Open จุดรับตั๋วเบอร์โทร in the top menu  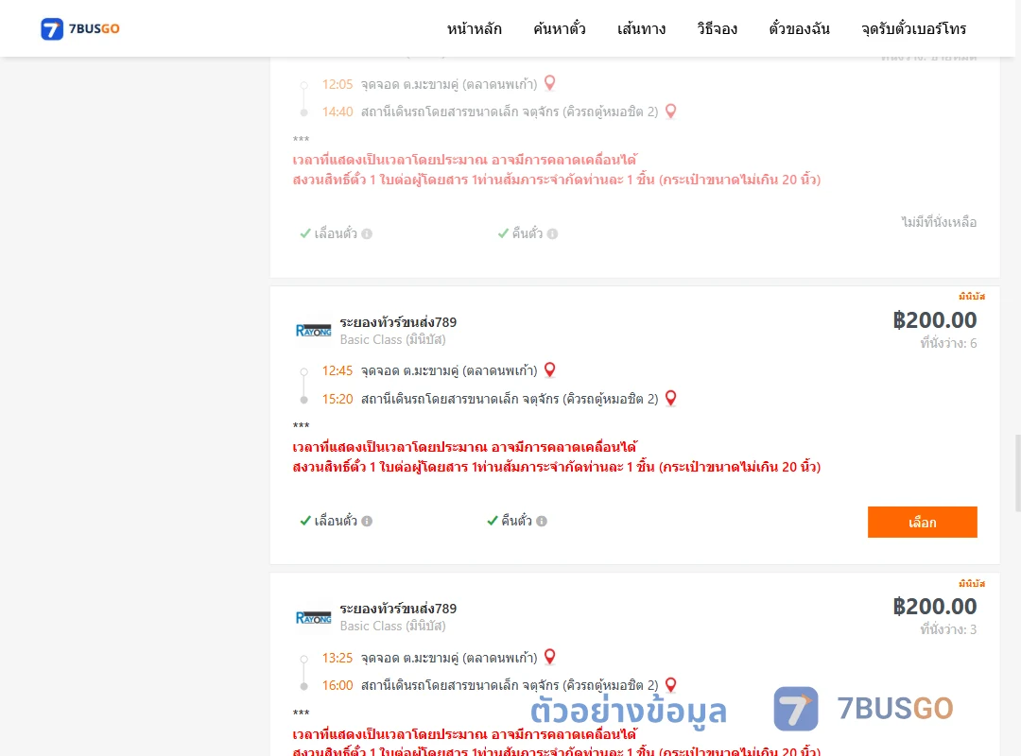tap(913, 28)
